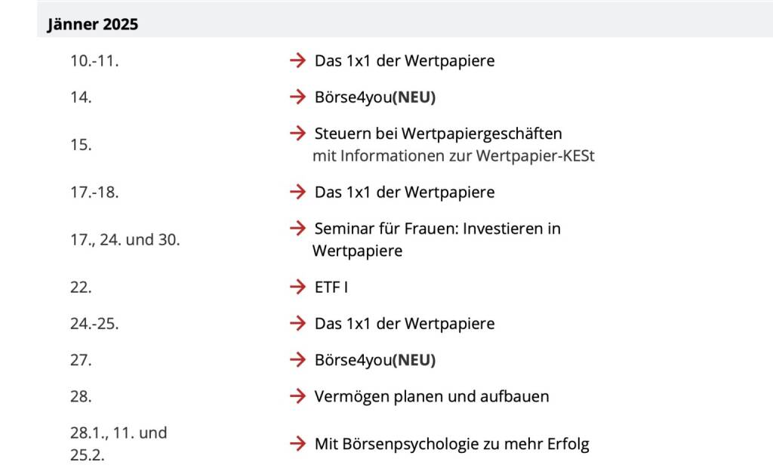The height and width of the screenshot is (468, 773).
Task: Open the 'Steuern bei Wertpapiergeschäften' seminar link
Action: [438, 134]
